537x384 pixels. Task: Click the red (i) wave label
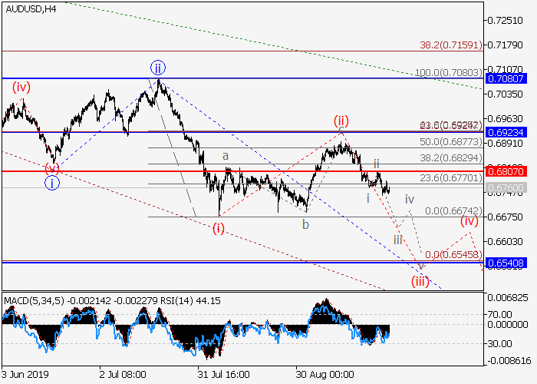pyautogui.click(x=219, y=227)
